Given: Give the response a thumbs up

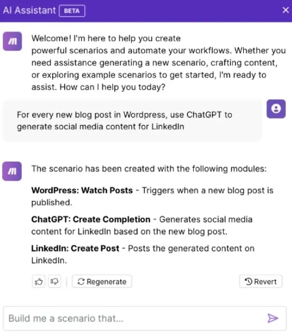Looking at the screenshot, I should 39,281.
